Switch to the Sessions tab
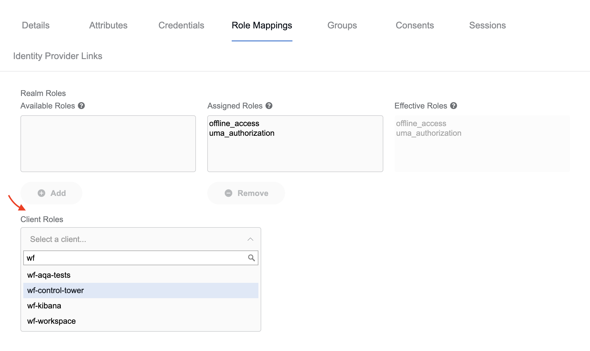This screenshot has width=590, height=351. [x=488, y=25]
